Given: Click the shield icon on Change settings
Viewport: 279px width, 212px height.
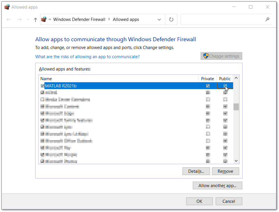Looking at the screenshot, I should [x=206, y=56].
